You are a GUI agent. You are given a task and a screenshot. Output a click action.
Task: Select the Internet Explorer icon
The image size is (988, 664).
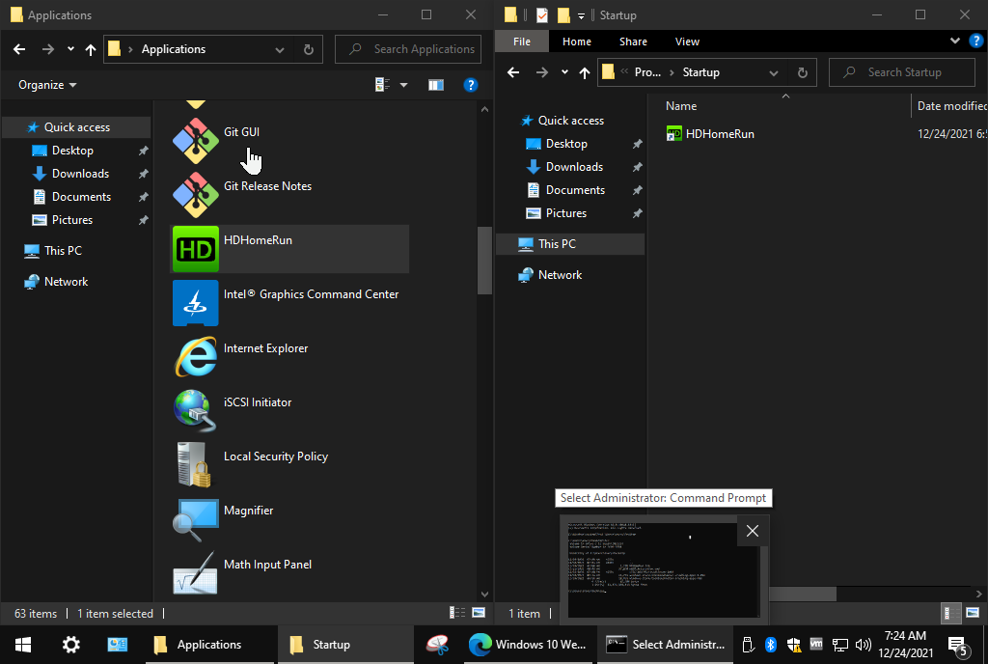(x=196, y=357)
